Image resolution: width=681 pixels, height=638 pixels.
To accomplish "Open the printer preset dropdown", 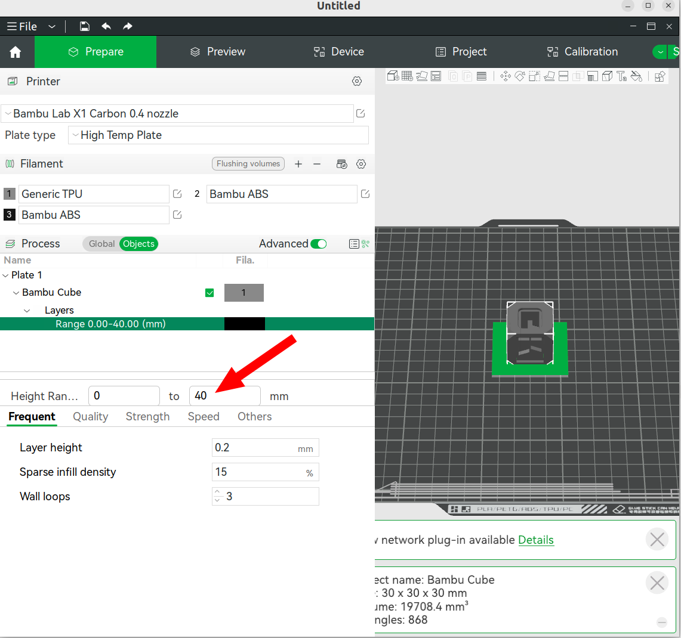I will [x=177, y=114].
